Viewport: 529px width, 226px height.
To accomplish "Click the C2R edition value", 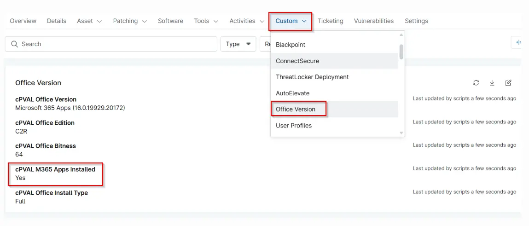I will click(x=21, y=131).
